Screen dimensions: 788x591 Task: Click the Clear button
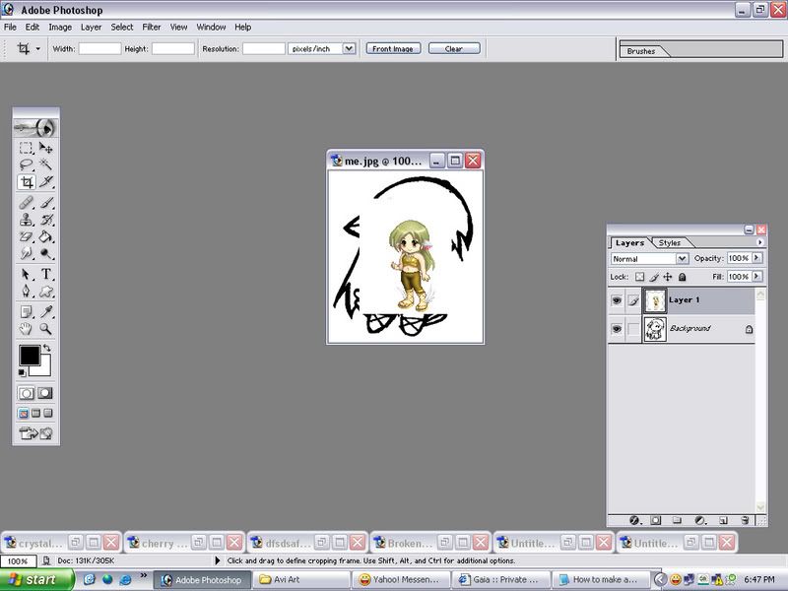click(x=454, y=48)
